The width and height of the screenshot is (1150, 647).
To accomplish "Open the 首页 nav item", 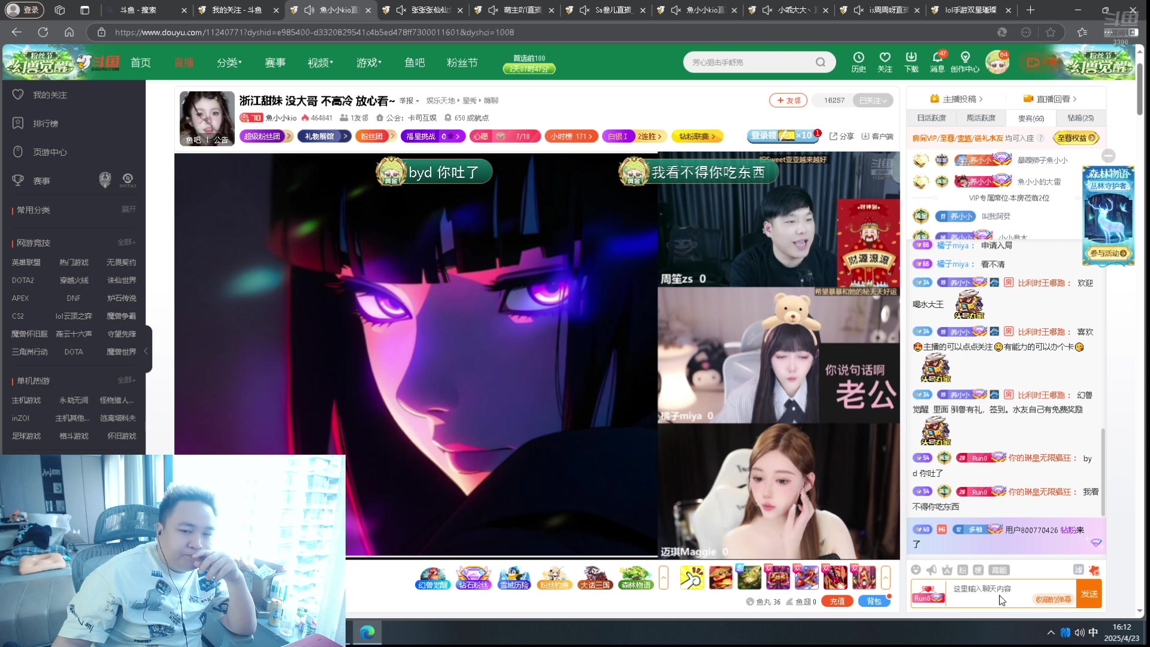I will coord(141,62).
